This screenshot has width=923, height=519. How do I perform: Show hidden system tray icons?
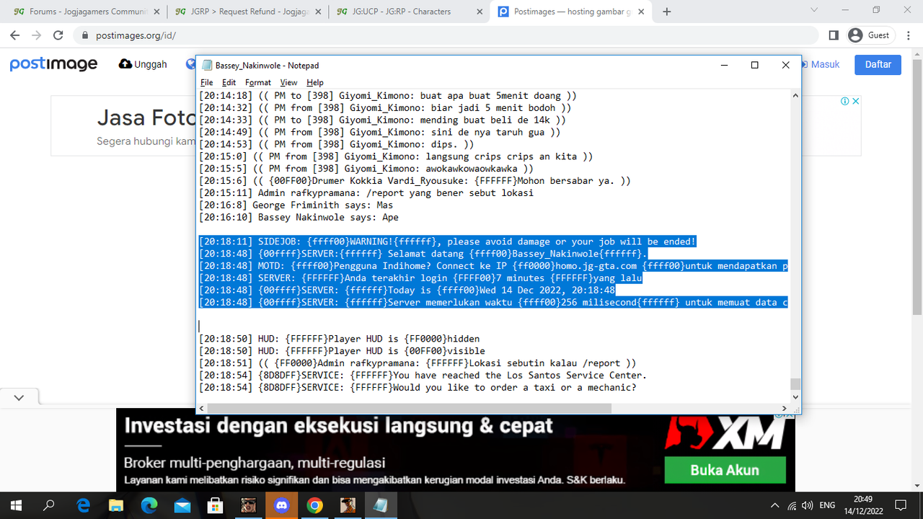(774, 505)
